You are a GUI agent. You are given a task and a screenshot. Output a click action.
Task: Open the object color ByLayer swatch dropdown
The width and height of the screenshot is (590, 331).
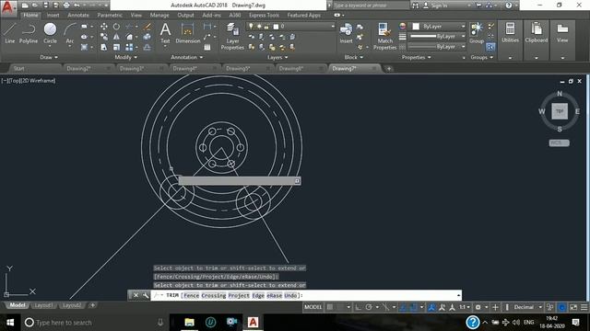[437, 27]
